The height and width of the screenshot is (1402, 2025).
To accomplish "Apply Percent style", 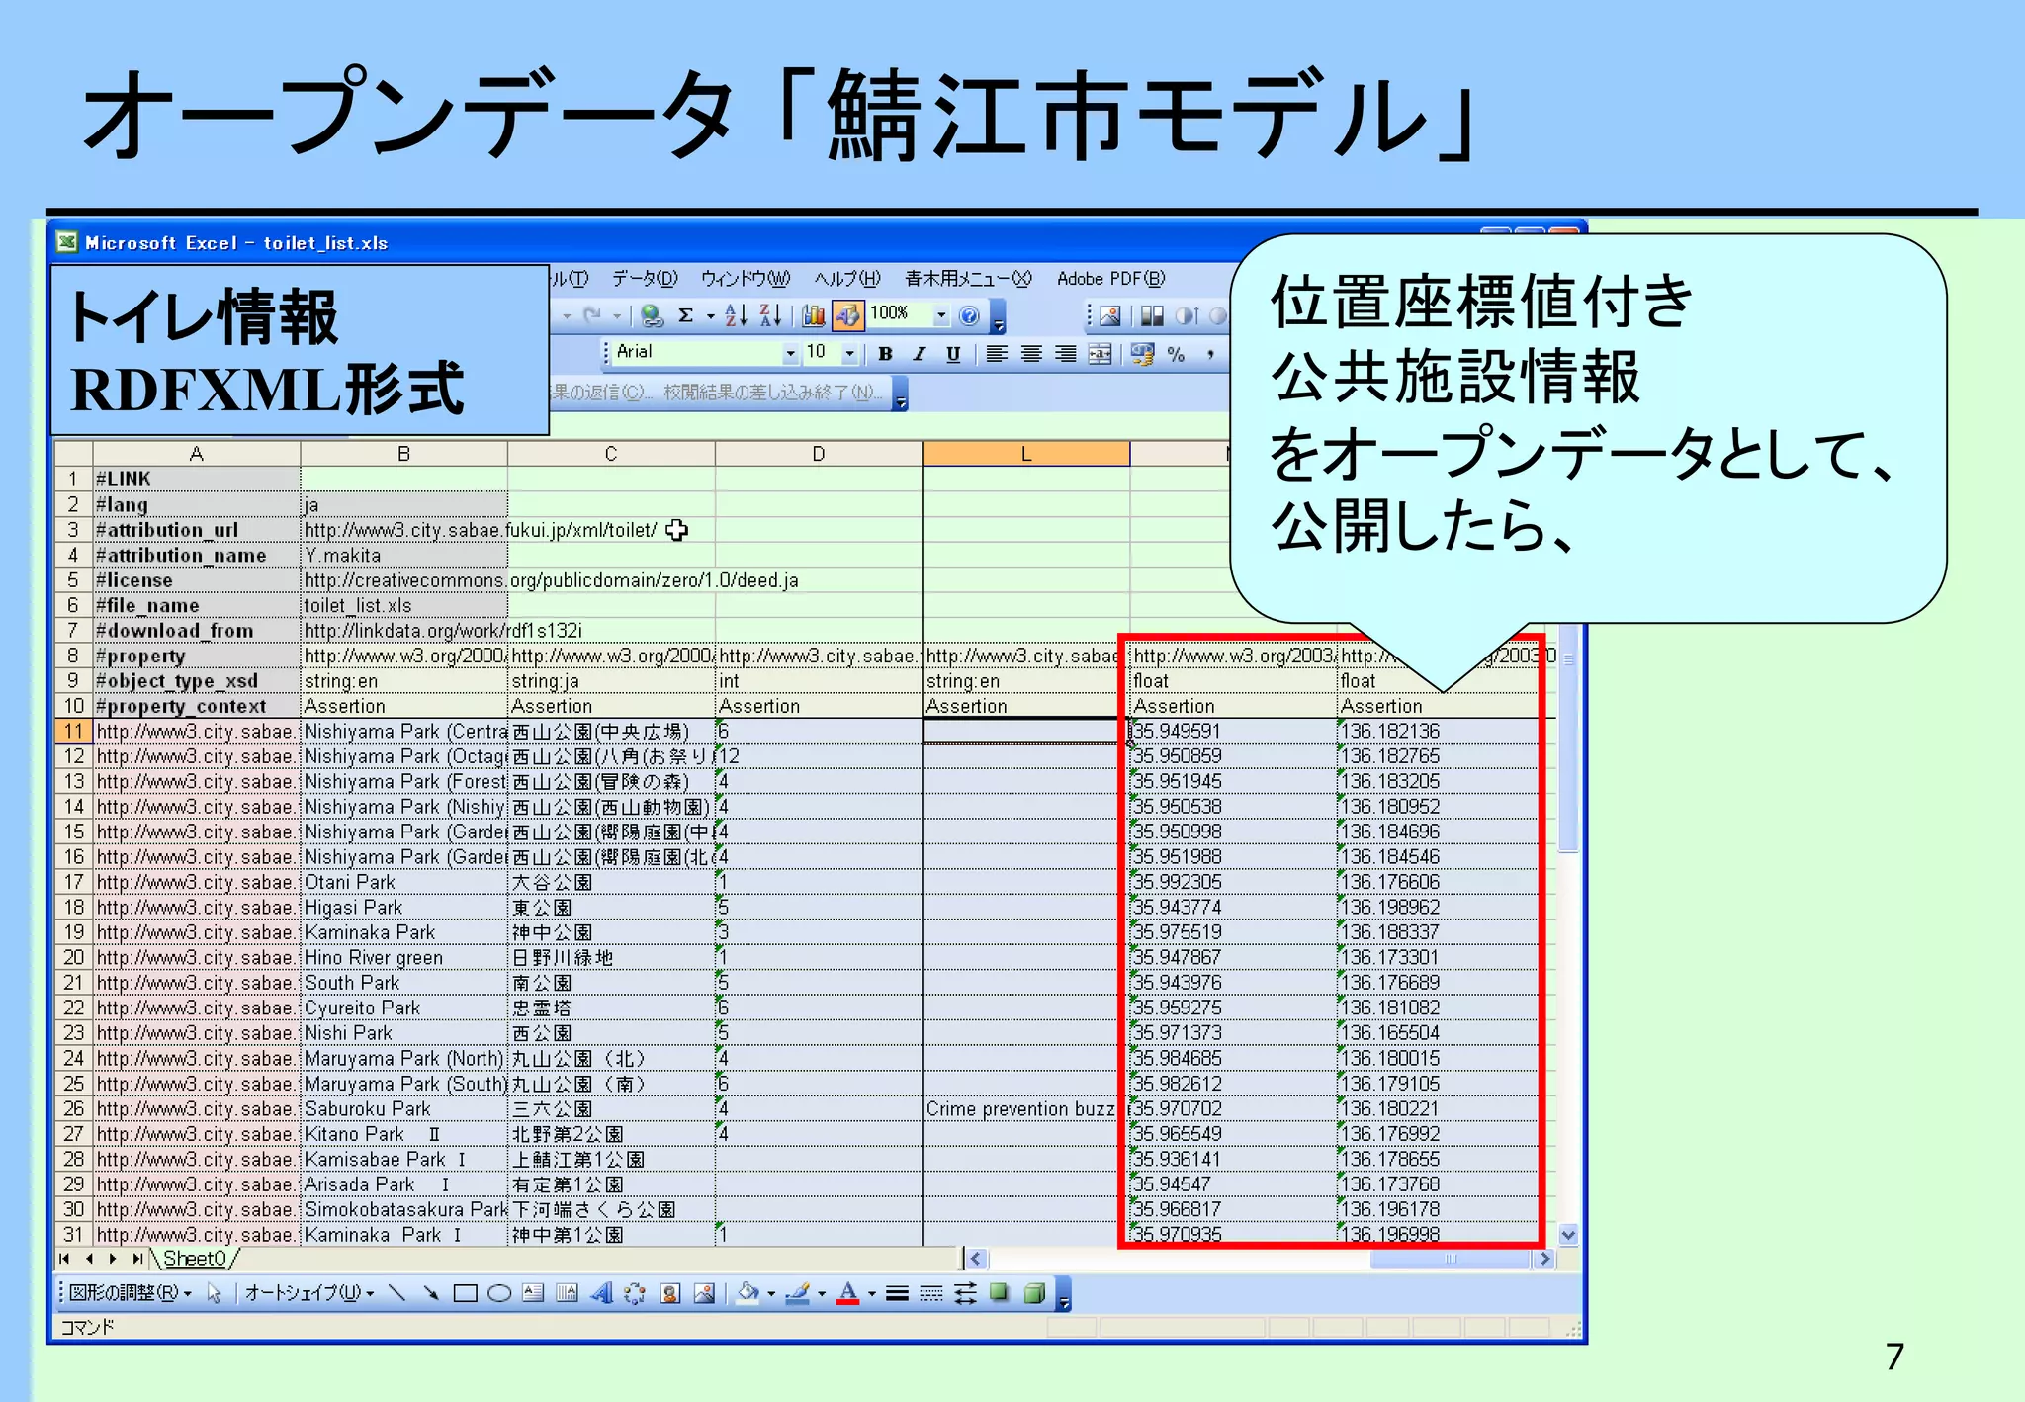I will [x=1176, y=354].
